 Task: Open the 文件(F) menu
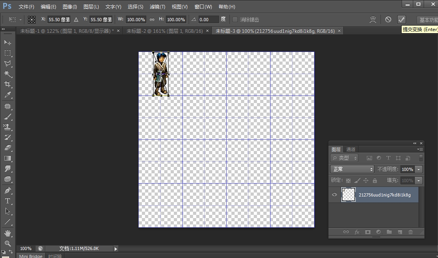point(26,6)
